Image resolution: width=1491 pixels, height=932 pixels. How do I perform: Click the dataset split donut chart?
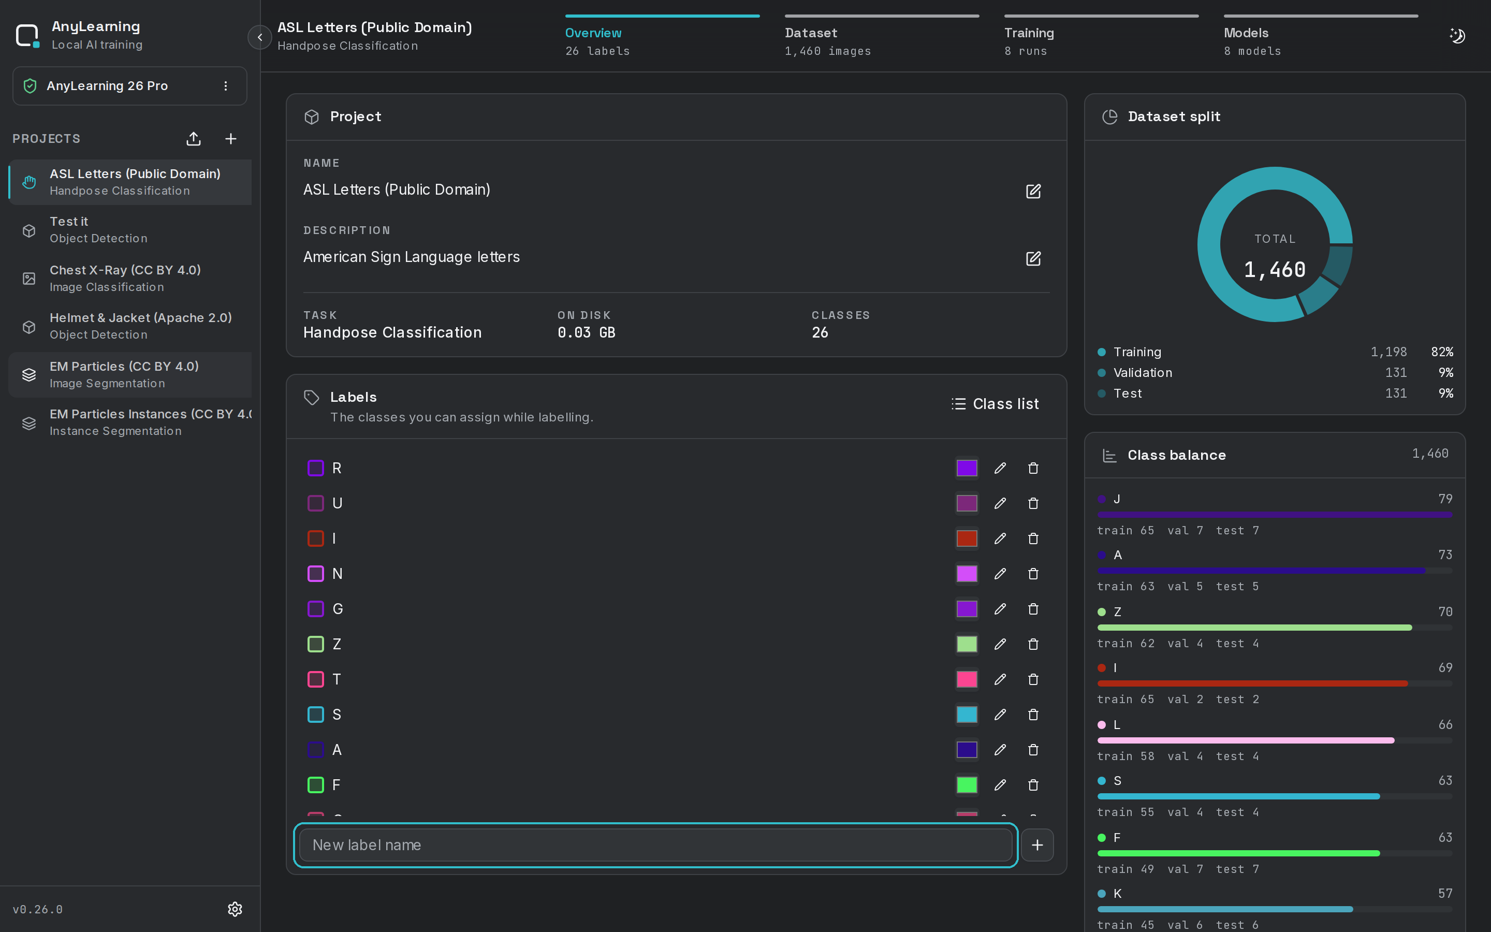(x=1275, y=244)
